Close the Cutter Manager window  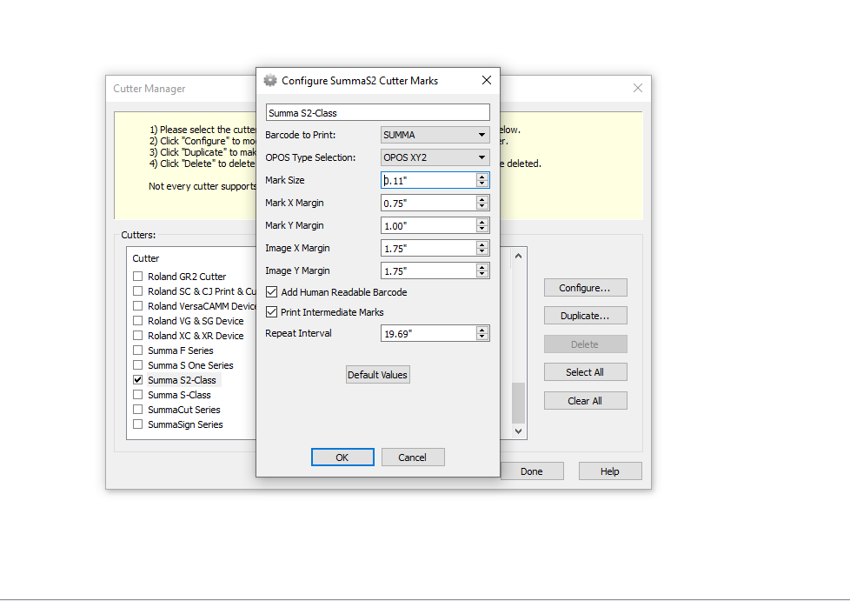[x=638, y=88]
